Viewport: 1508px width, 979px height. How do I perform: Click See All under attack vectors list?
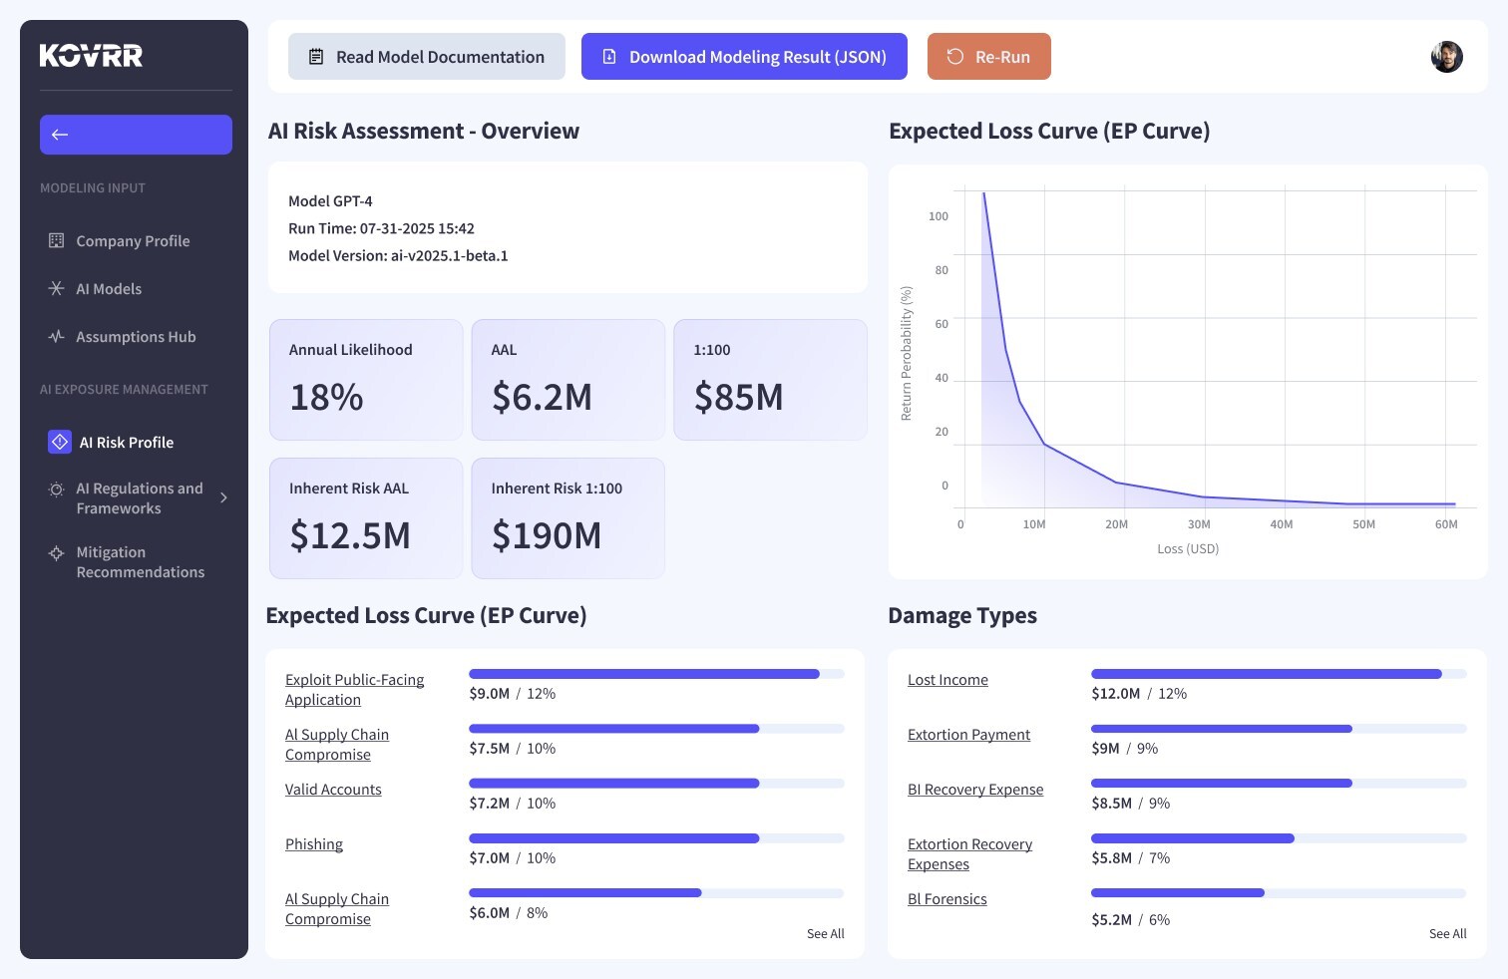[x=825, y=934]
